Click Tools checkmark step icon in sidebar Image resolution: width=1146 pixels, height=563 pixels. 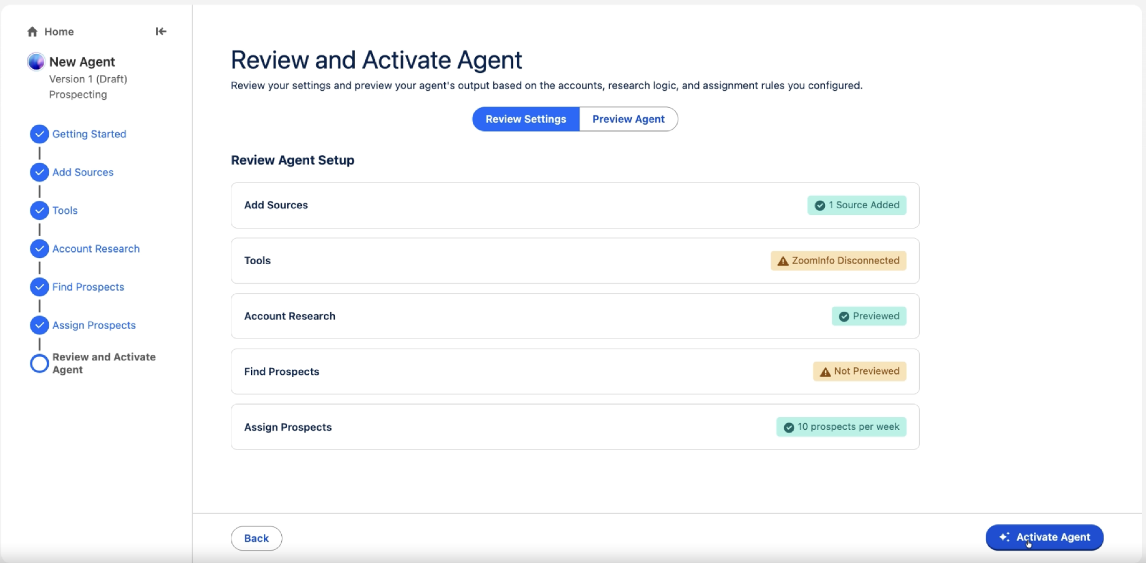[x=39, y=210]
